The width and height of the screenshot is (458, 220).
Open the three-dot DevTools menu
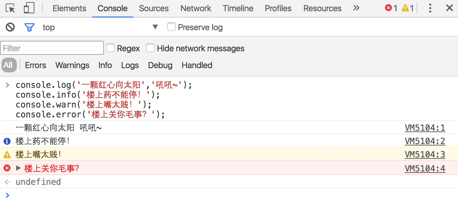coord(430,8)
